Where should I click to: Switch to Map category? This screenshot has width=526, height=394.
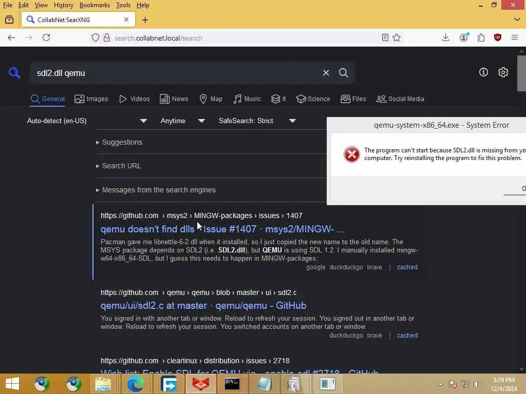(211, 99)
